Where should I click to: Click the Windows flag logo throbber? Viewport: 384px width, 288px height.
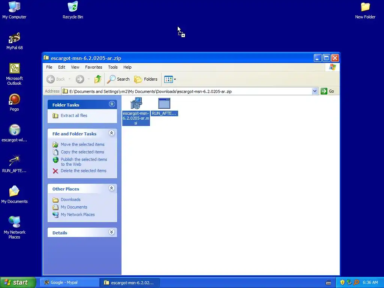coord(333,67)
